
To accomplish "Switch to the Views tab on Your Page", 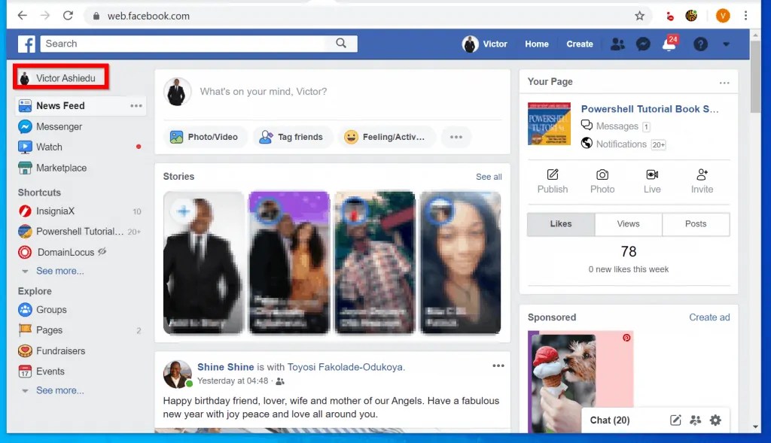I will [628, 223].
